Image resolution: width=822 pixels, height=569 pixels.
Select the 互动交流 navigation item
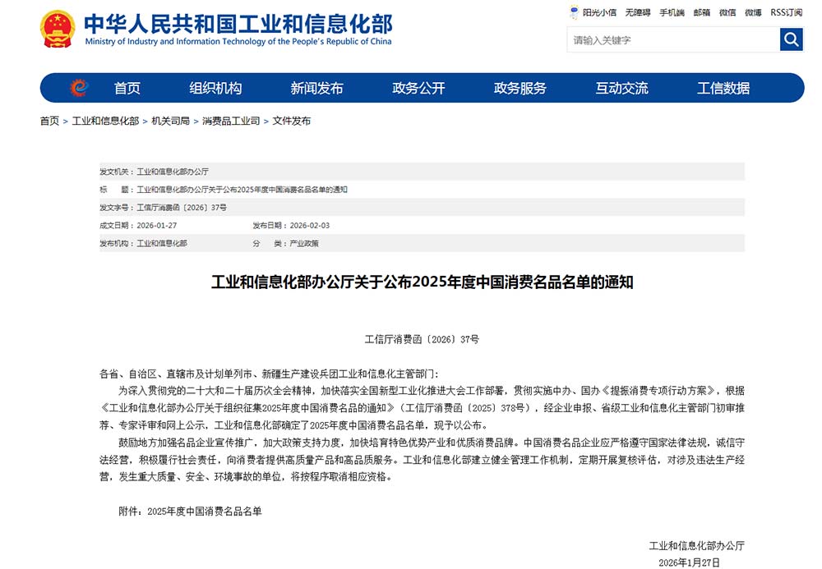click(x=621, y=88)
